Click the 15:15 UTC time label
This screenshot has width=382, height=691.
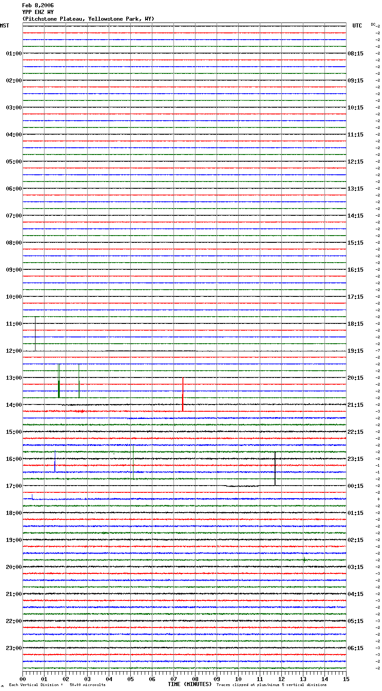point(355,243)
